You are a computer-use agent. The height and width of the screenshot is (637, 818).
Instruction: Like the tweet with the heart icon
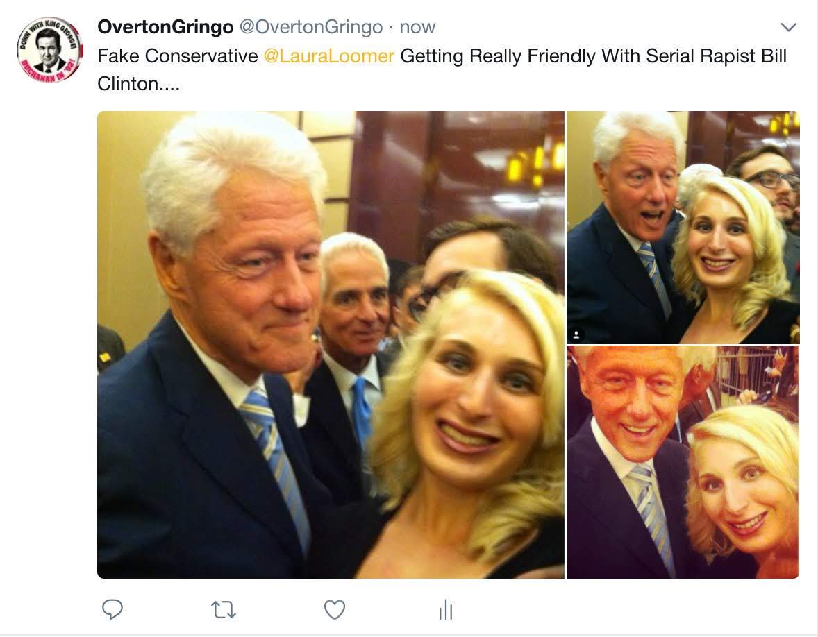pyautogui.click(x=335, y=609)
